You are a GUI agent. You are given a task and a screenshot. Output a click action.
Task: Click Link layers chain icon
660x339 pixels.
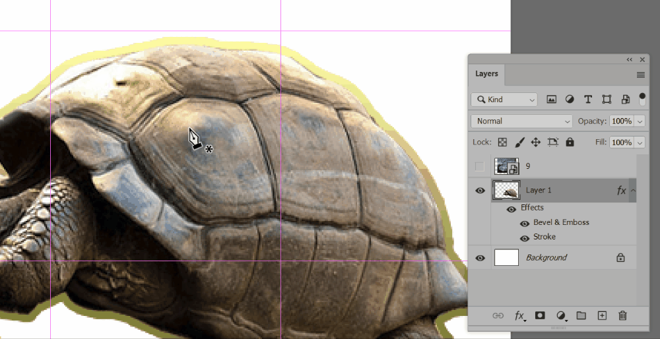[498, 315]
